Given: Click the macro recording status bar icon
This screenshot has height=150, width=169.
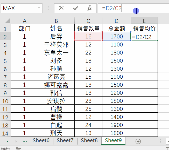Looking at the screenshot, I should [18, 149].
